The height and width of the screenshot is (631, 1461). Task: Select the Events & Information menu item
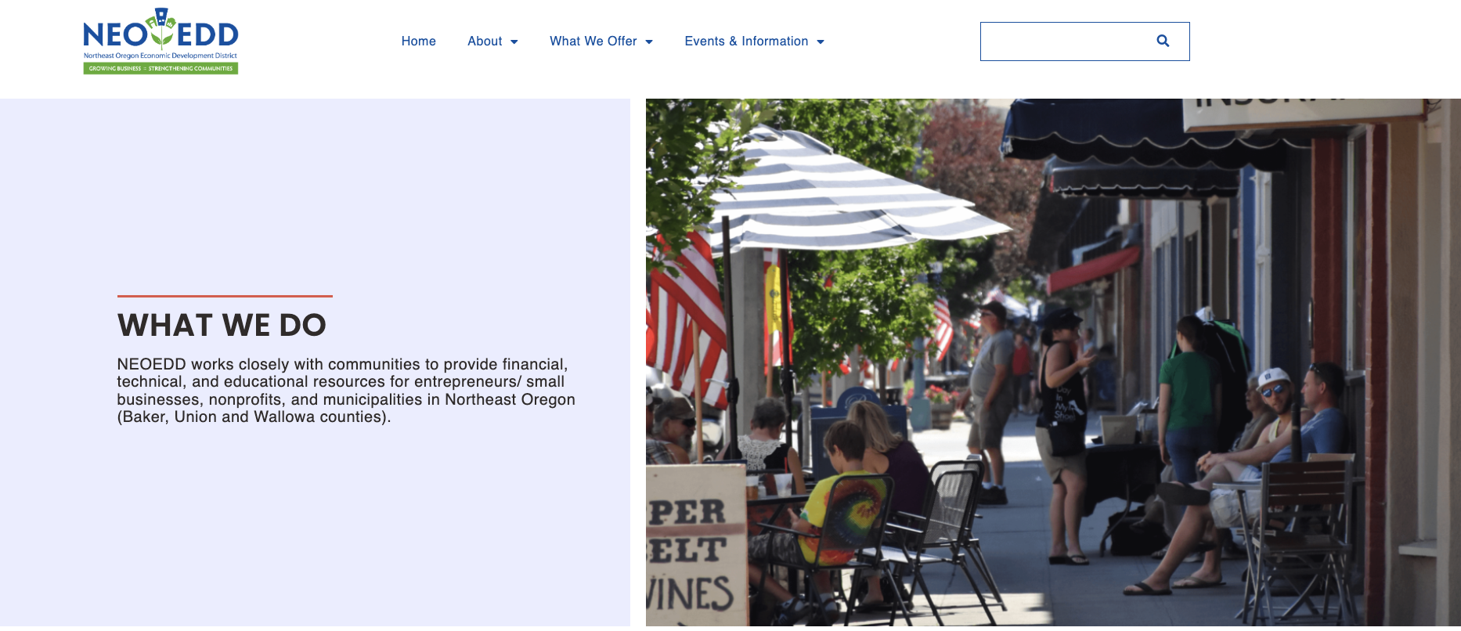[x=746, y=41]
